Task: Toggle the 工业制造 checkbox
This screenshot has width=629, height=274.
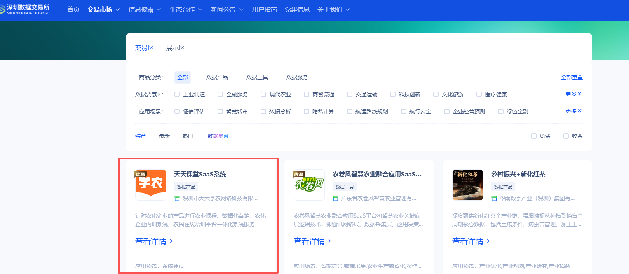Action: point(177,94)
